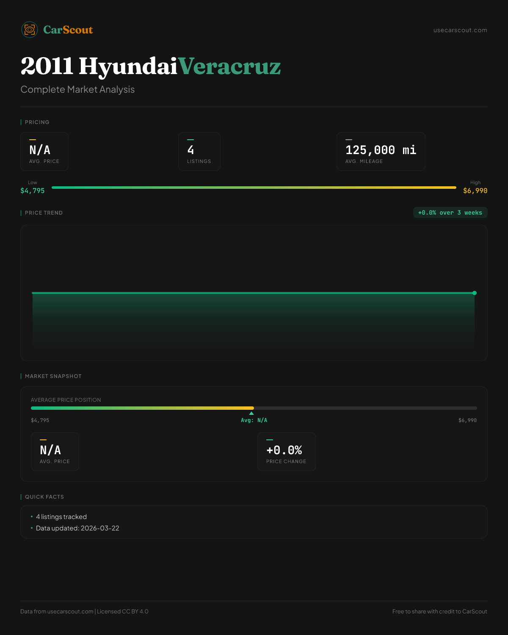The width and height of the screenshot is (508, 635).
Task: Click the low-to-high price range bar
Action: click(x=254, y=188)
